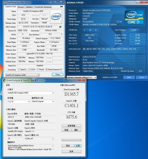Click the Bus Interface question mark
The width and height of the screenshot is (148, 159).
(62, 34)
